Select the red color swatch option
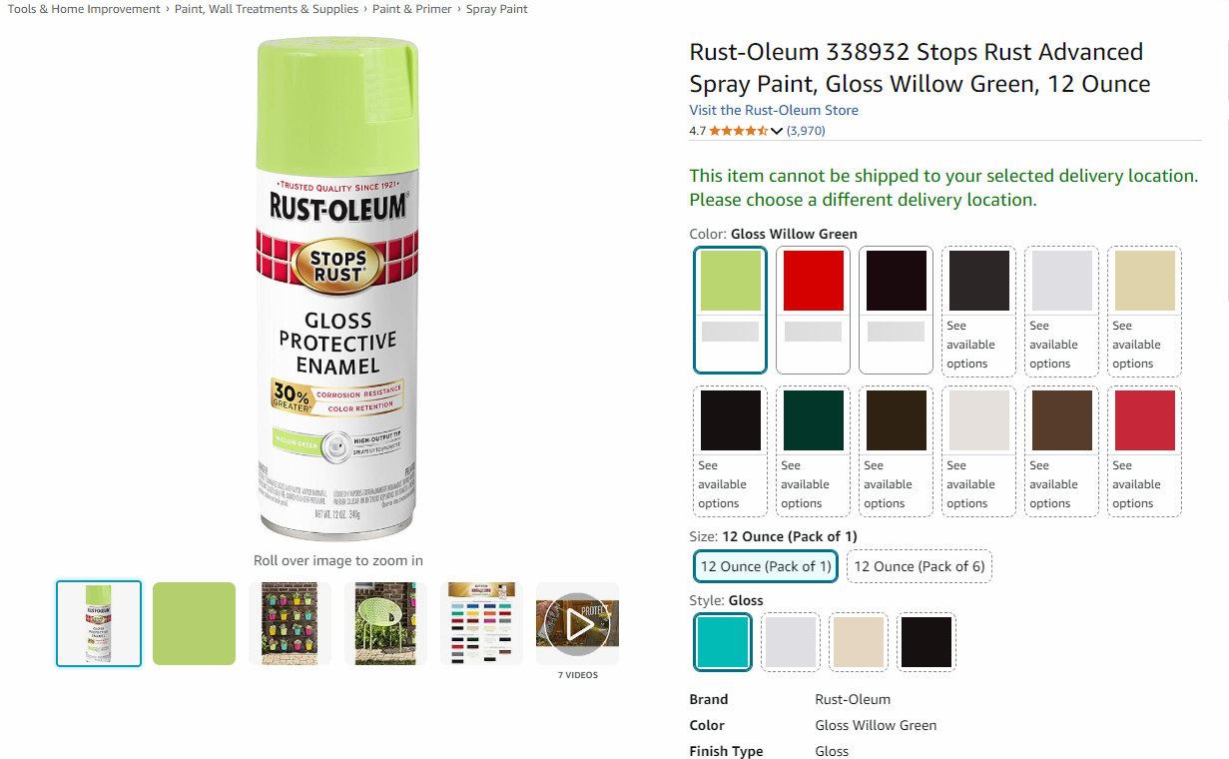 coord(813,310)
